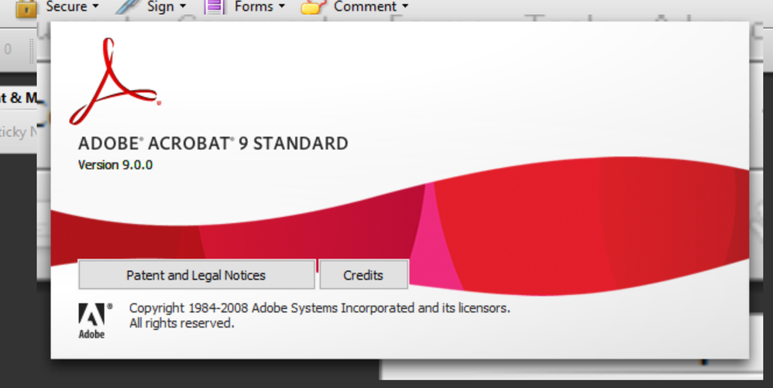
Task: Click the Copyright 1984-2008 notice text
Action: pos(319,308)
